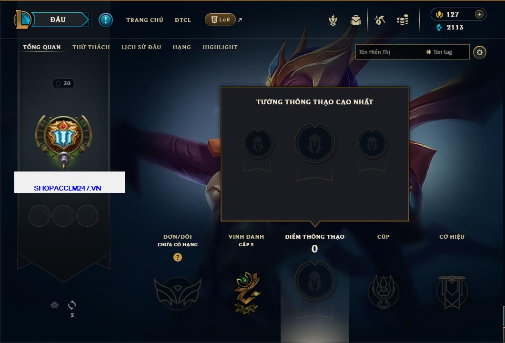Open the HẠNG tab

(182, 47)
